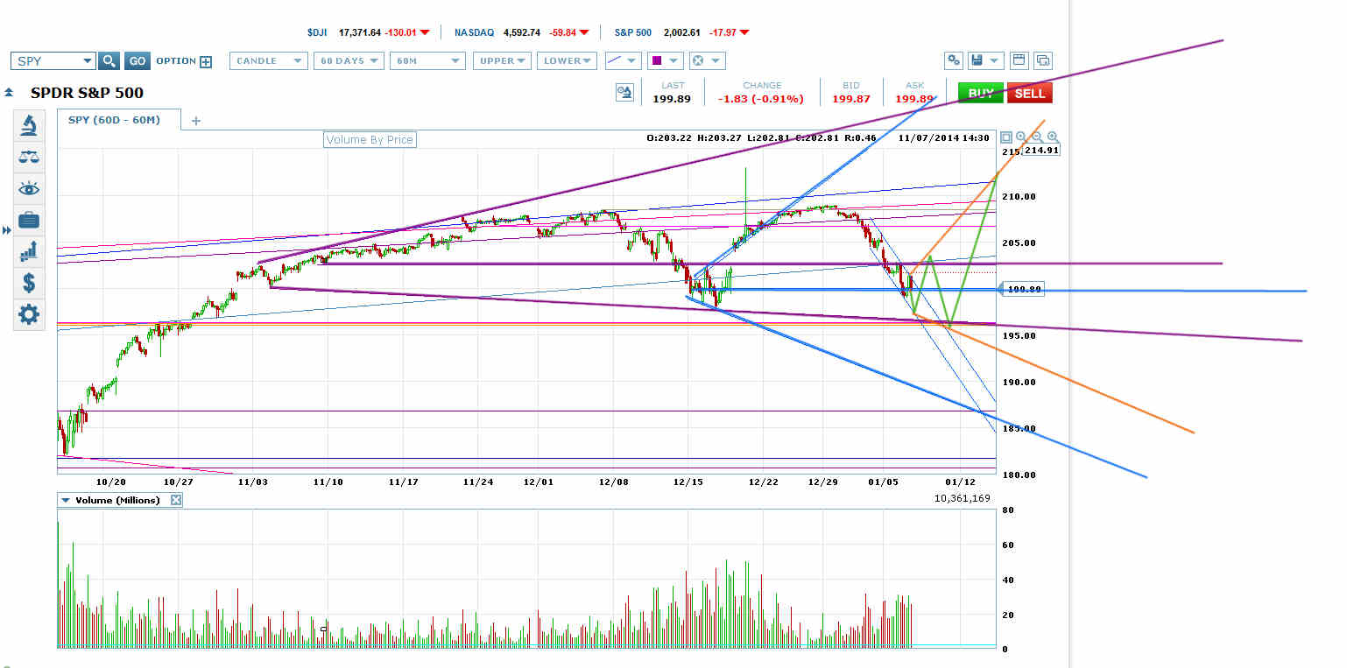The image size is (1347, 668).
Task: Click the 214.91 price axis label
Action: (x=1042, y=151)
